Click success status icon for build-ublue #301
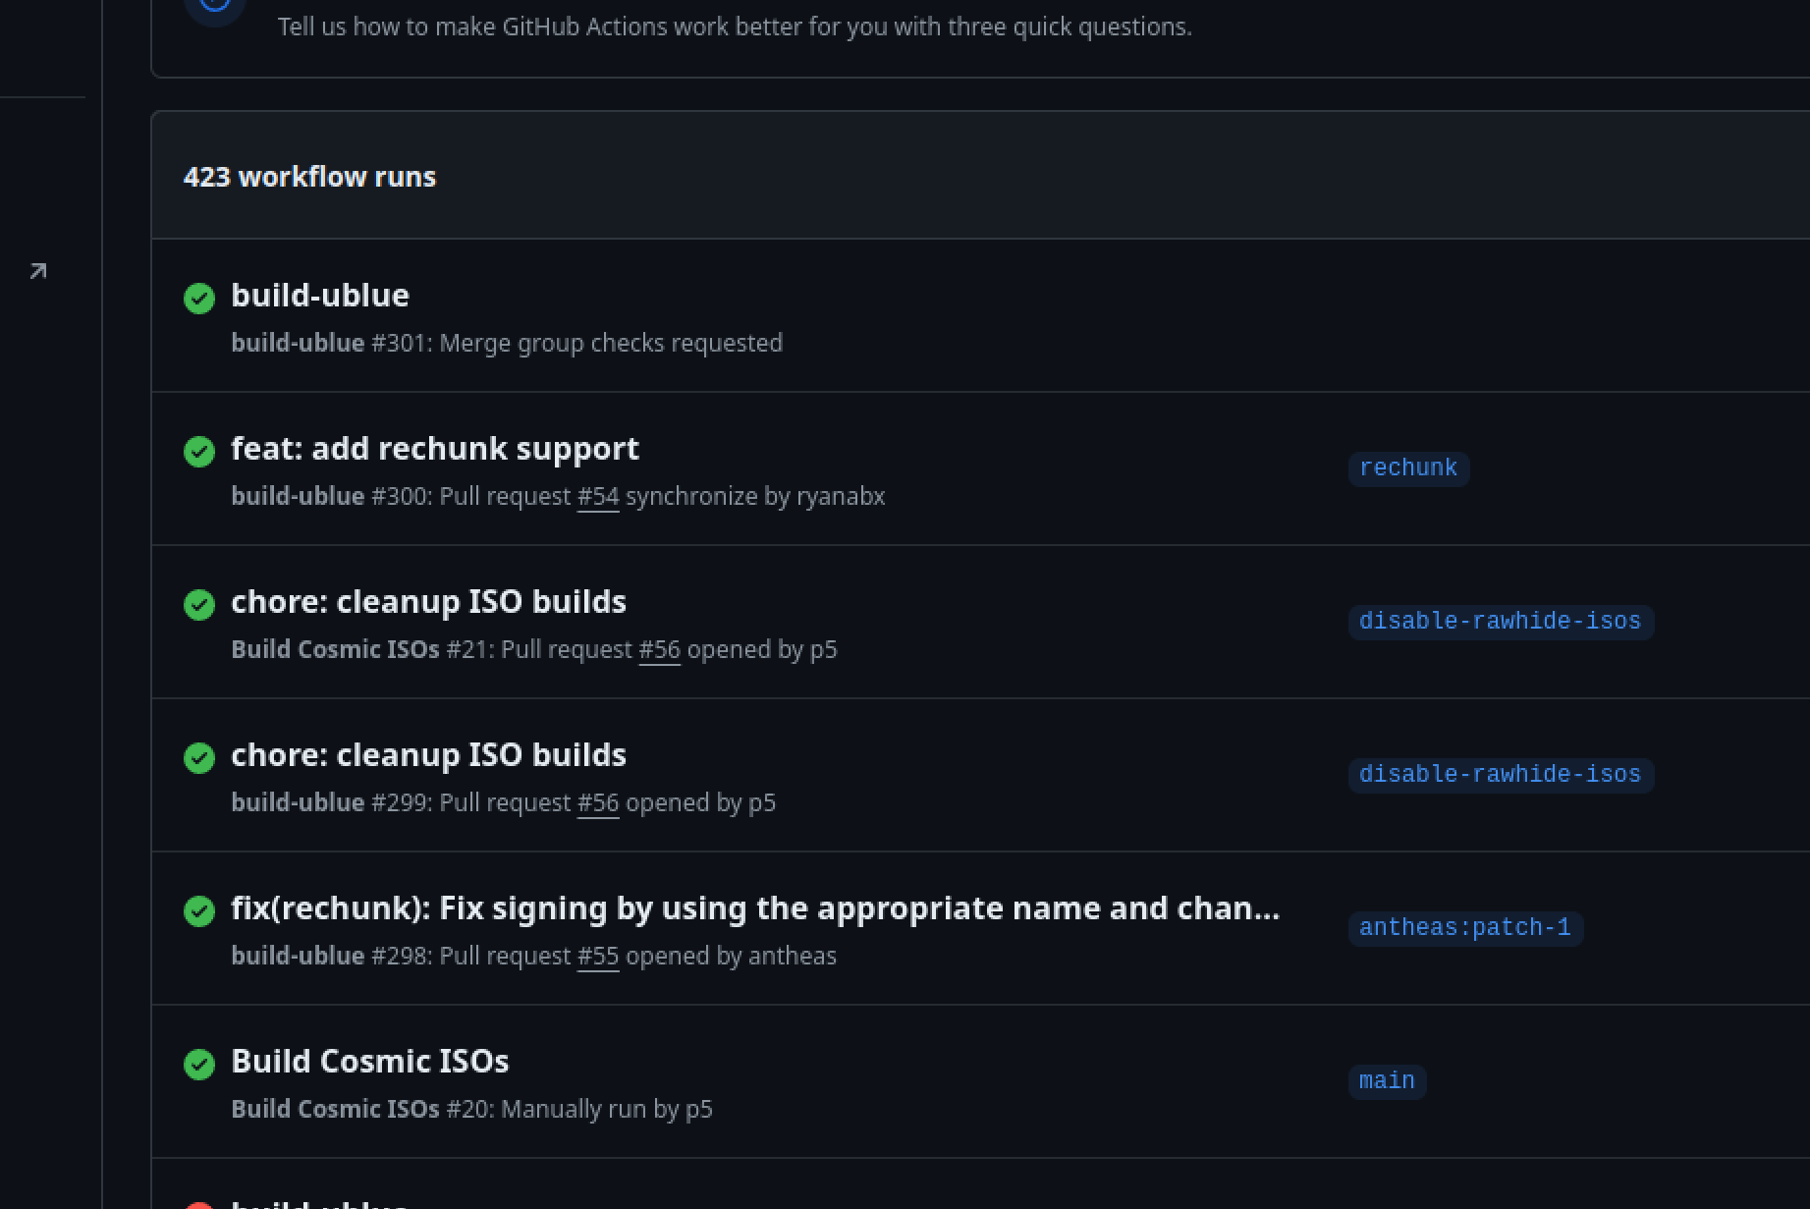 pos(199,298)
